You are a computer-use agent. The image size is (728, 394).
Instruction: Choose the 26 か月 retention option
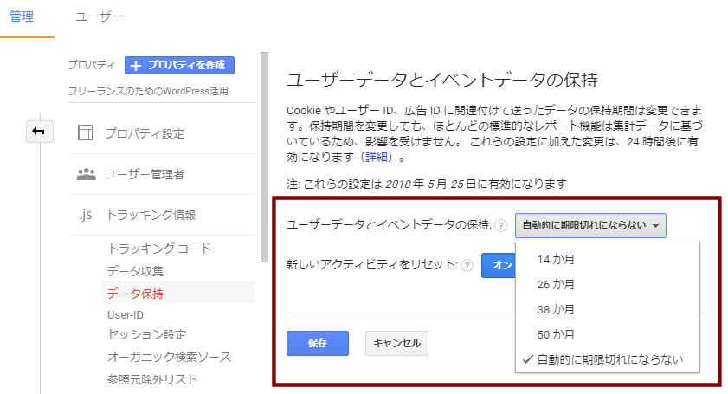[556, 284]
